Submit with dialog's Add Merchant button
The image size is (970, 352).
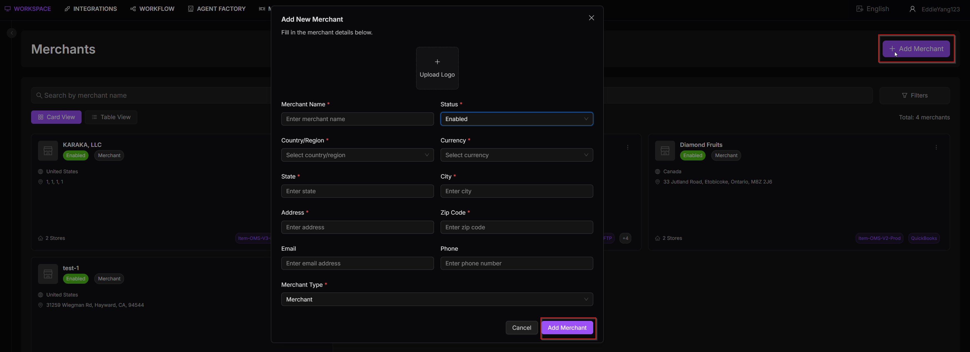pos(567,328)
